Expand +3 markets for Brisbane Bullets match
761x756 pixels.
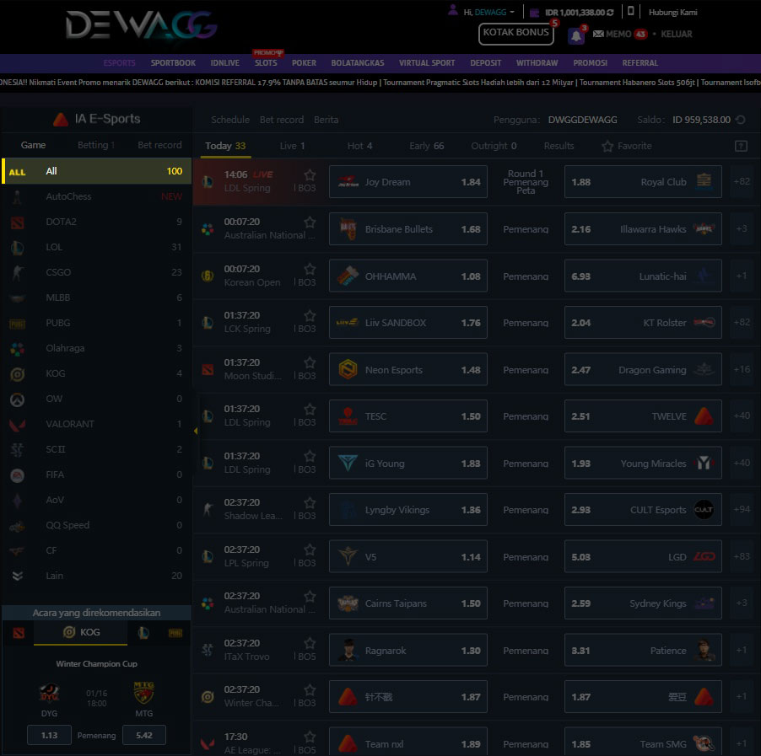[741, 228]
